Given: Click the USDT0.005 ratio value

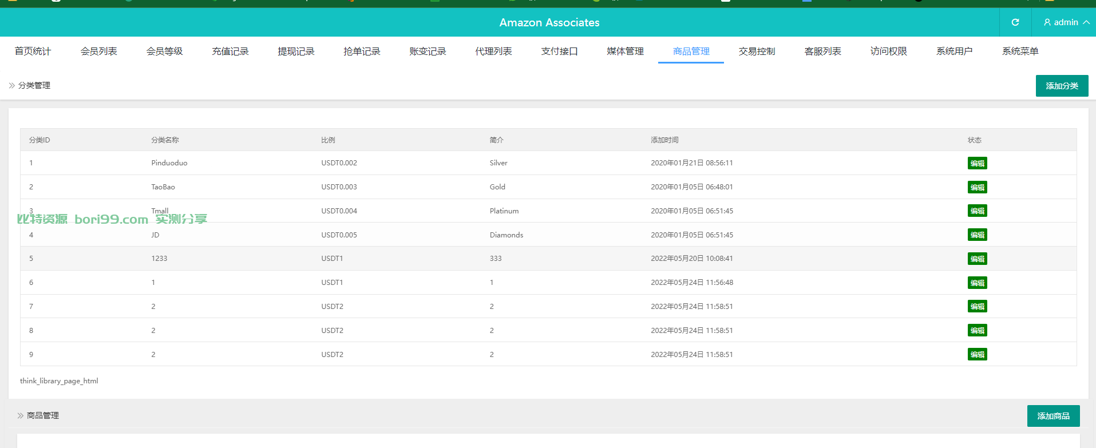Looking at the screenshot, I should [x=339, y=235].
